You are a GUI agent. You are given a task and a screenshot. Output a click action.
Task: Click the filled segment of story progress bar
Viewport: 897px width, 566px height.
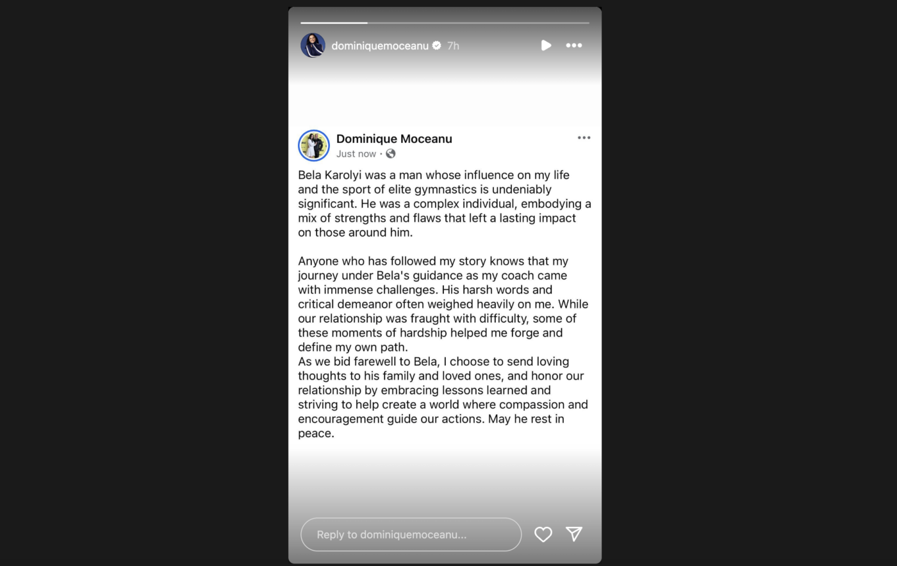click(x=334, y=23)
